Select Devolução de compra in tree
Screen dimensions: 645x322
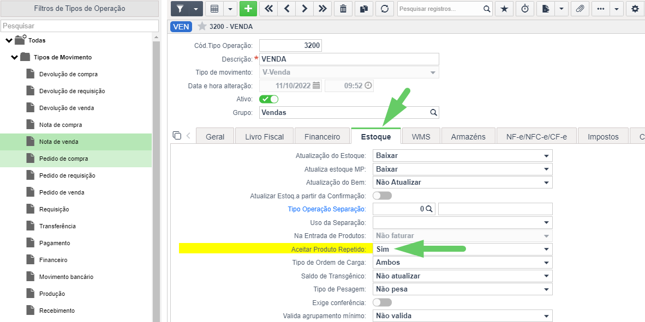(x=68, y=74)
